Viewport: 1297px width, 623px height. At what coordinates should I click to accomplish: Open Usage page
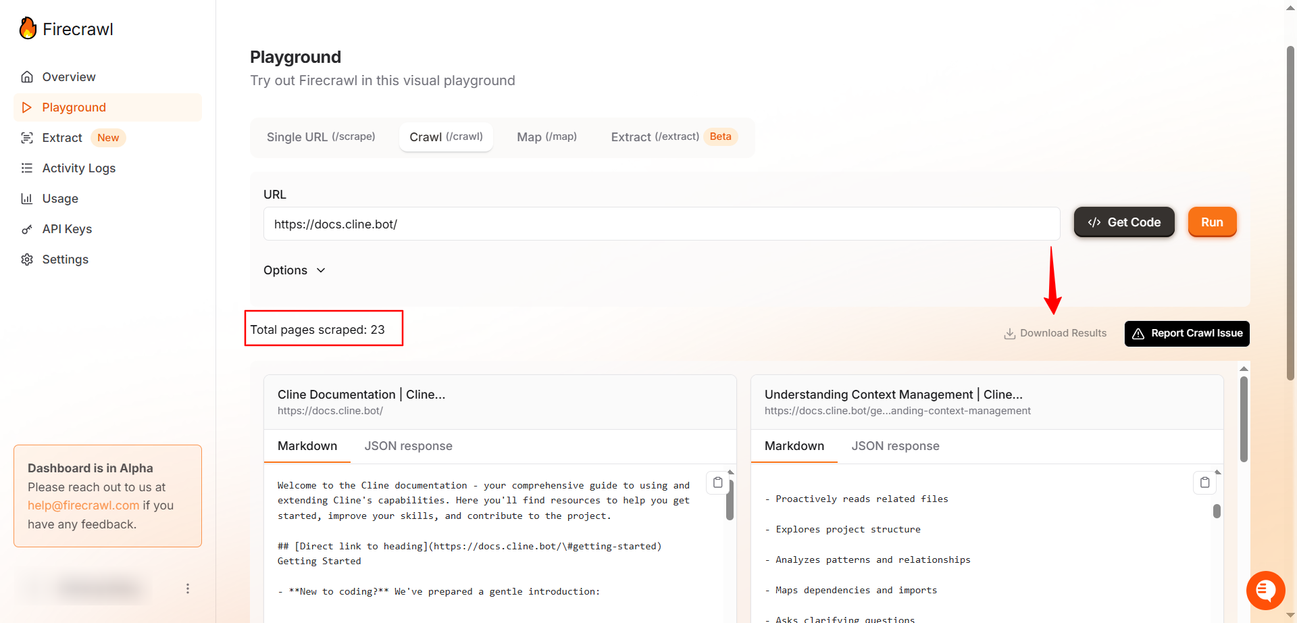(x=107, y=199)
